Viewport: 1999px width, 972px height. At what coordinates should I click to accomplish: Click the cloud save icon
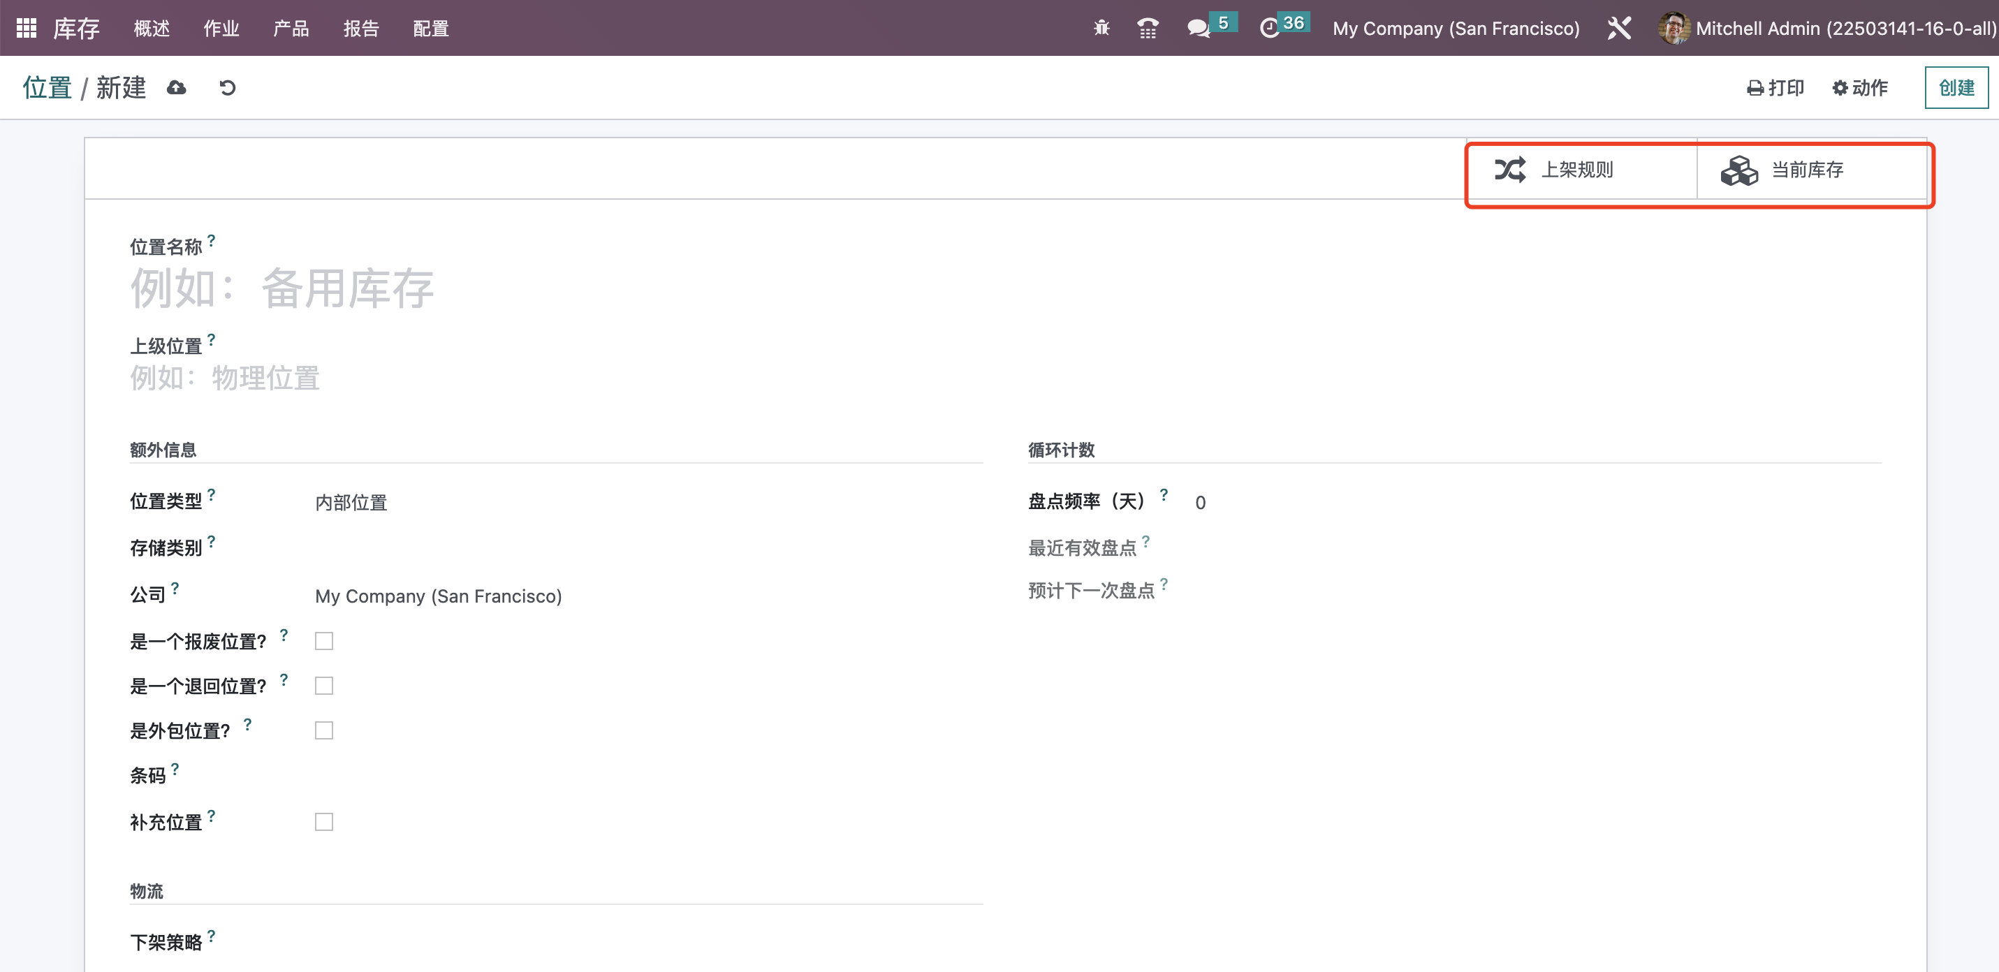pyautogui.click(x=176, y=88)
